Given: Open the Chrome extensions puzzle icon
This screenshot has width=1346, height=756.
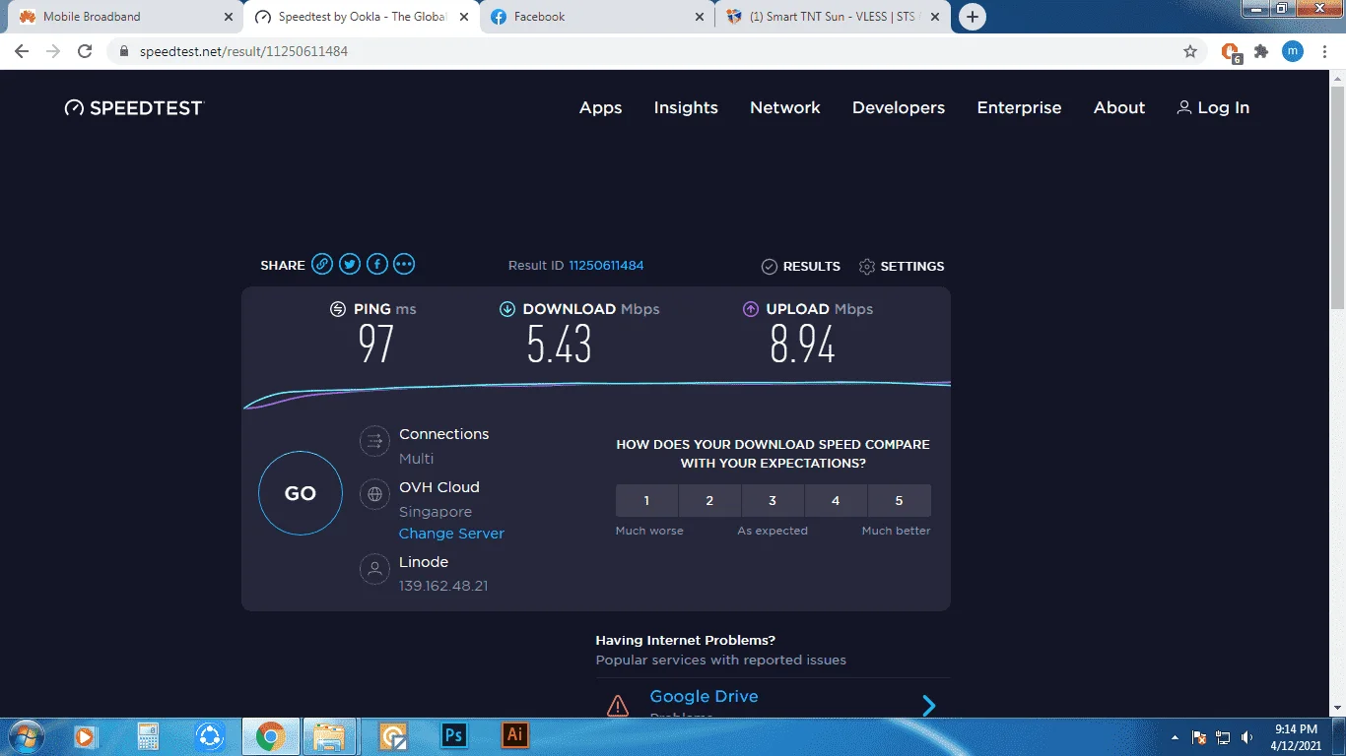Looking at the screenshot, I should pyautogui.click(x=1261, y=51).
